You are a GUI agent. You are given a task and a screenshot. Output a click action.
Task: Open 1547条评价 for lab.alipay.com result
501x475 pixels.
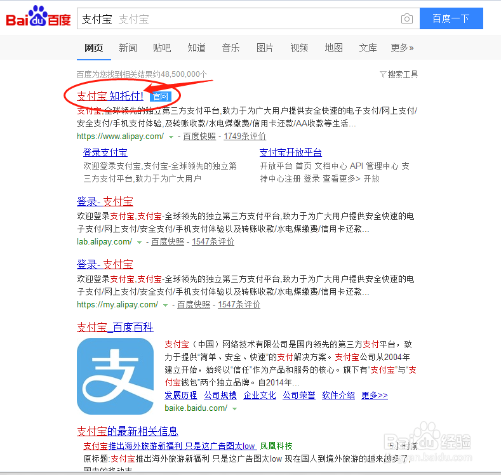click(213, 242)
